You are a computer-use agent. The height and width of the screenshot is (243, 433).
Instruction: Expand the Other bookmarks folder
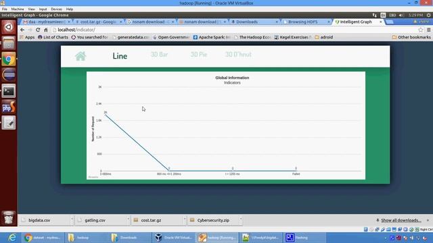[411, 37]
